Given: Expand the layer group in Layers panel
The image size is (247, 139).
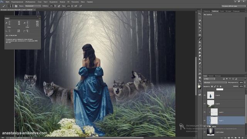Looking at the screenshot, I should click(x=208, y=126).
